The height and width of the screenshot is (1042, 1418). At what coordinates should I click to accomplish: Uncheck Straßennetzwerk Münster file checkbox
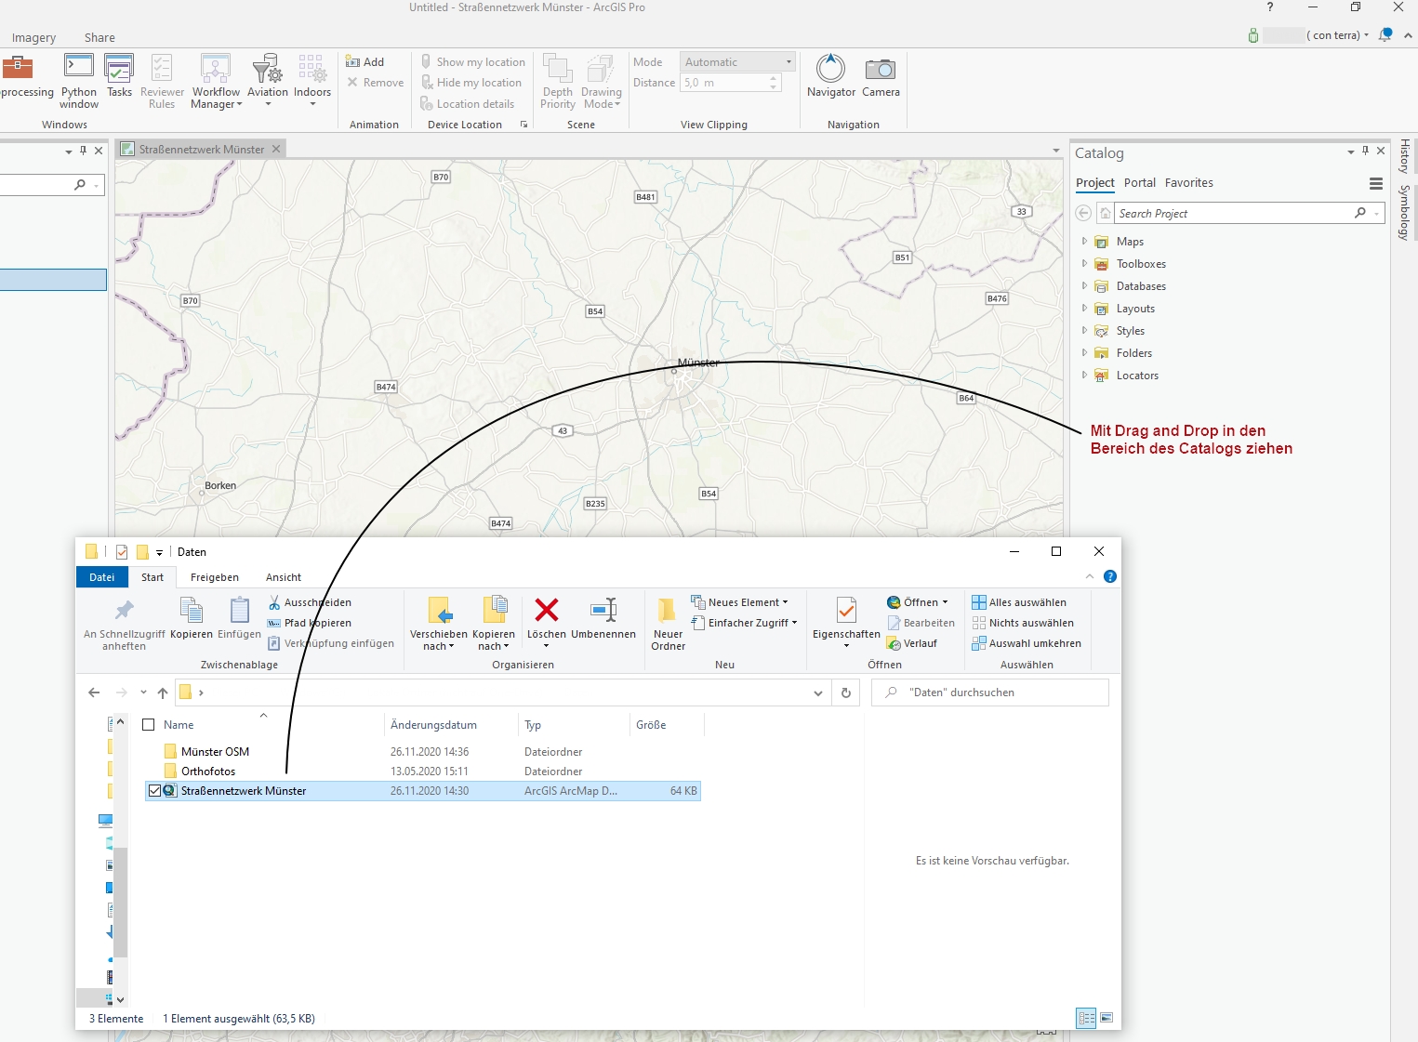[x=154, y=791]
